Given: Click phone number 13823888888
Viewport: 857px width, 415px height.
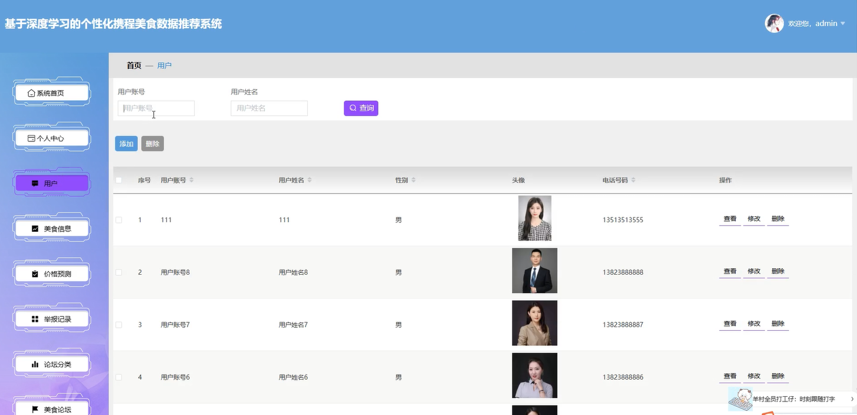Looking at the screenshot, I should click(x=623, y=272).
